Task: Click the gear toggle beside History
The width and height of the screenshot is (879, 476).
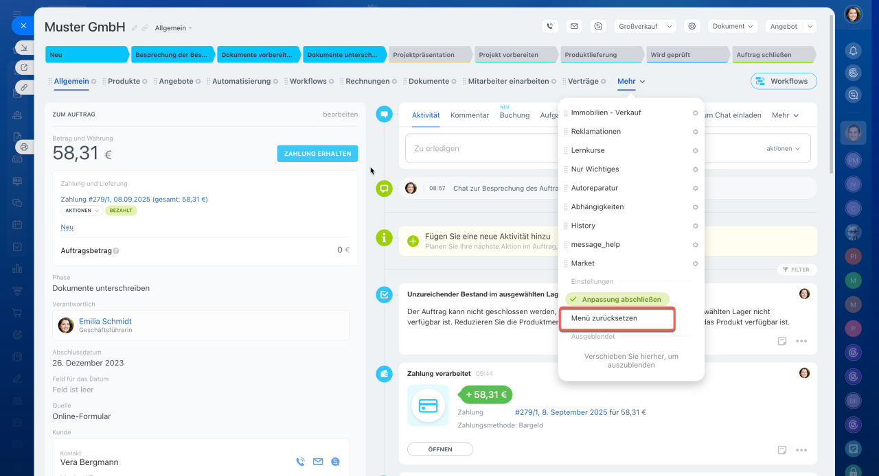Action: pyautogui.click(x=695, y=226)
